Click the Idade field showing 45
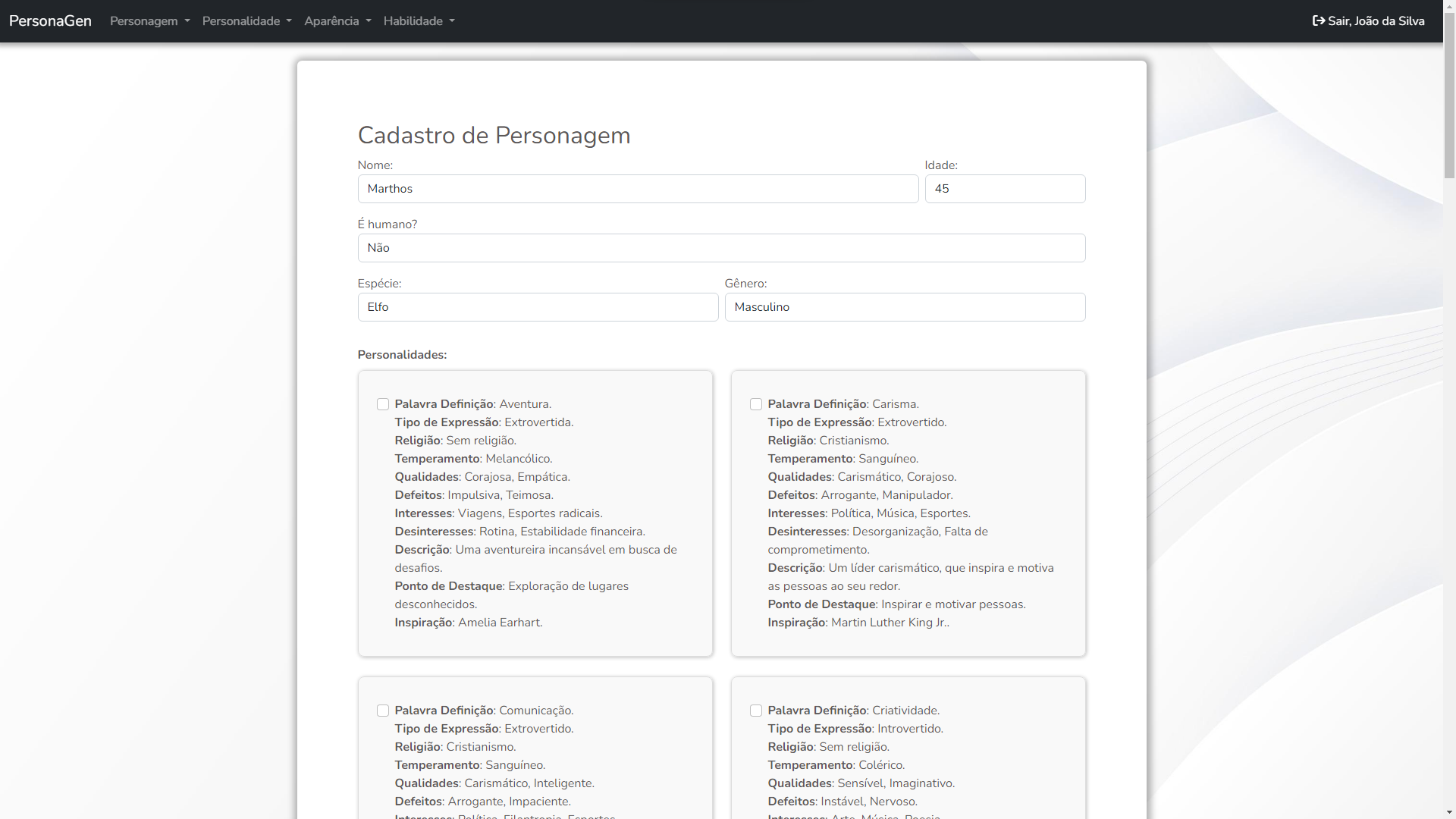 pyautogui.click(x=1005, y=189)
